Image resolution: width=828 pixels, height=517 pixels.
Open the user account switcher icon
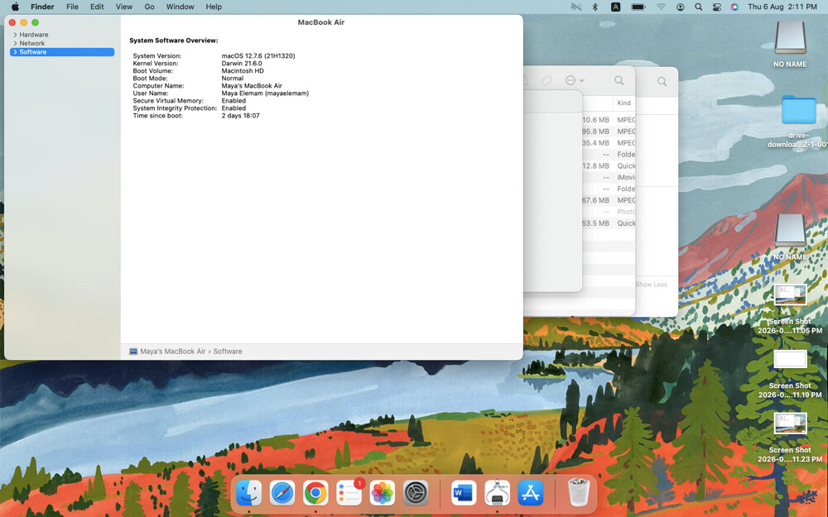click(680, 7)
